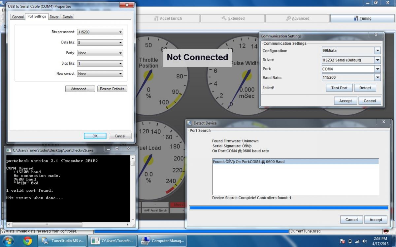Open the Flow control dropdown
This screenshot has height=247, width=396.
121,74
